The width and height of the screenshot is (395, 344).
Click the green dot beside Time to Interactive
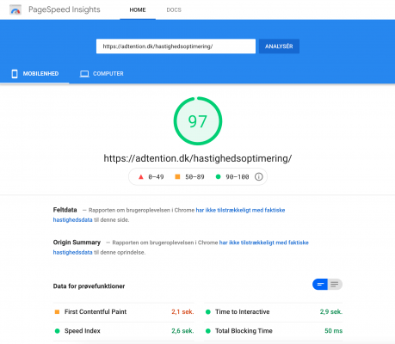pyautogui.click(x=208, y=312)
